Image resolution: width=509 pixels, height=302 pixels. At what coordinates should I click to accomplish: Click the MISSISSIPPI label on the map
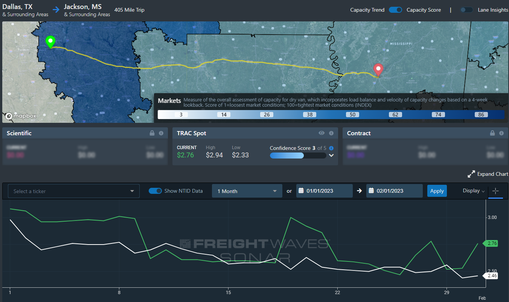[x=401, y=44]
